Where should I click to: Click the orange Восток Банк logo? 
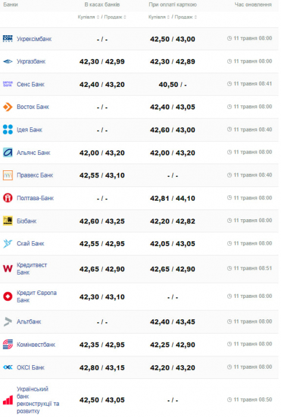pos(8,107)
